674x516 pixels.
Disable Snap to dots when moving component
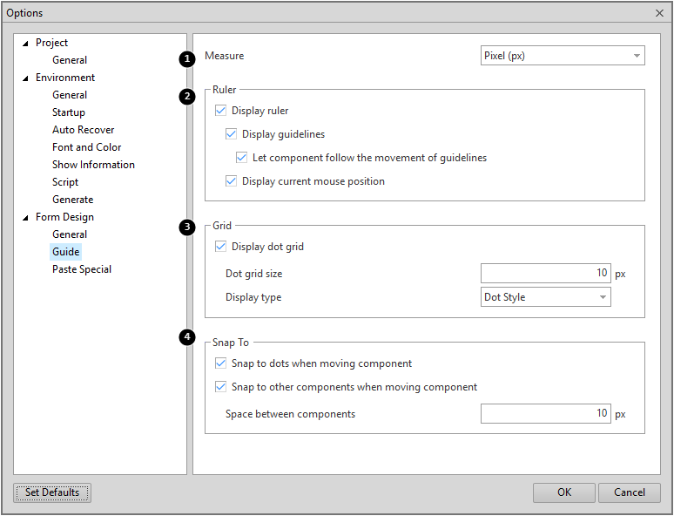(219, 363)
